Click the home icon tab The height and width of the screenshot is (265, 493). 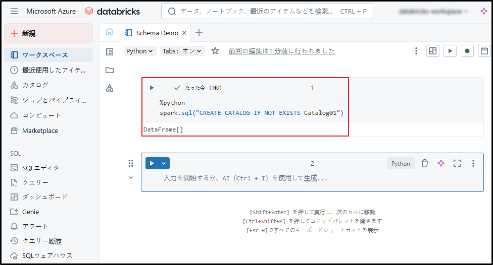pos(110,33)
